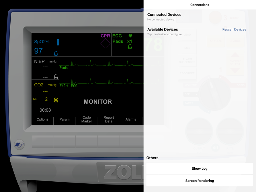Open Report Data from the softkey bar
256x192 pixels.
(x=109, y=119)
